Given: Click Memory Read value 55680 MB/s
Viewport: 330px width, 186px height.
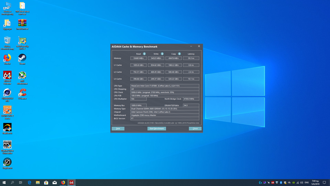Looking at the screenshot, I should tap(139, 58).
